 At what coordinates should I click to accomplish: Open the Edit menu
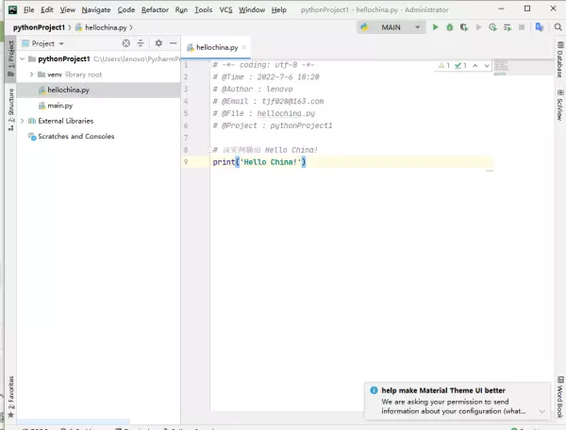point(47,9)
